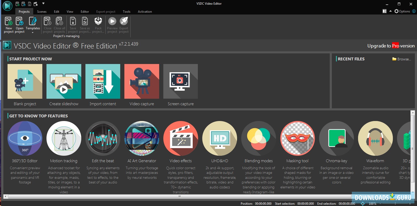Click the window layout icon near Options

click(385, 11)
